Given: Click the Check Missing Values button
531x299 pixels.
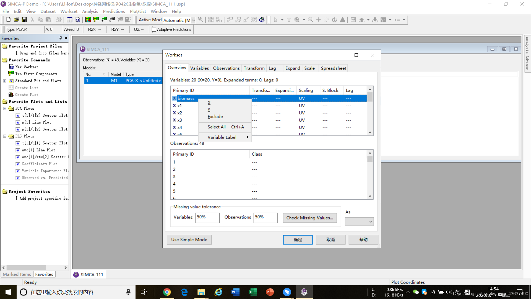Looking at the screenshot, I should point(309,218).
